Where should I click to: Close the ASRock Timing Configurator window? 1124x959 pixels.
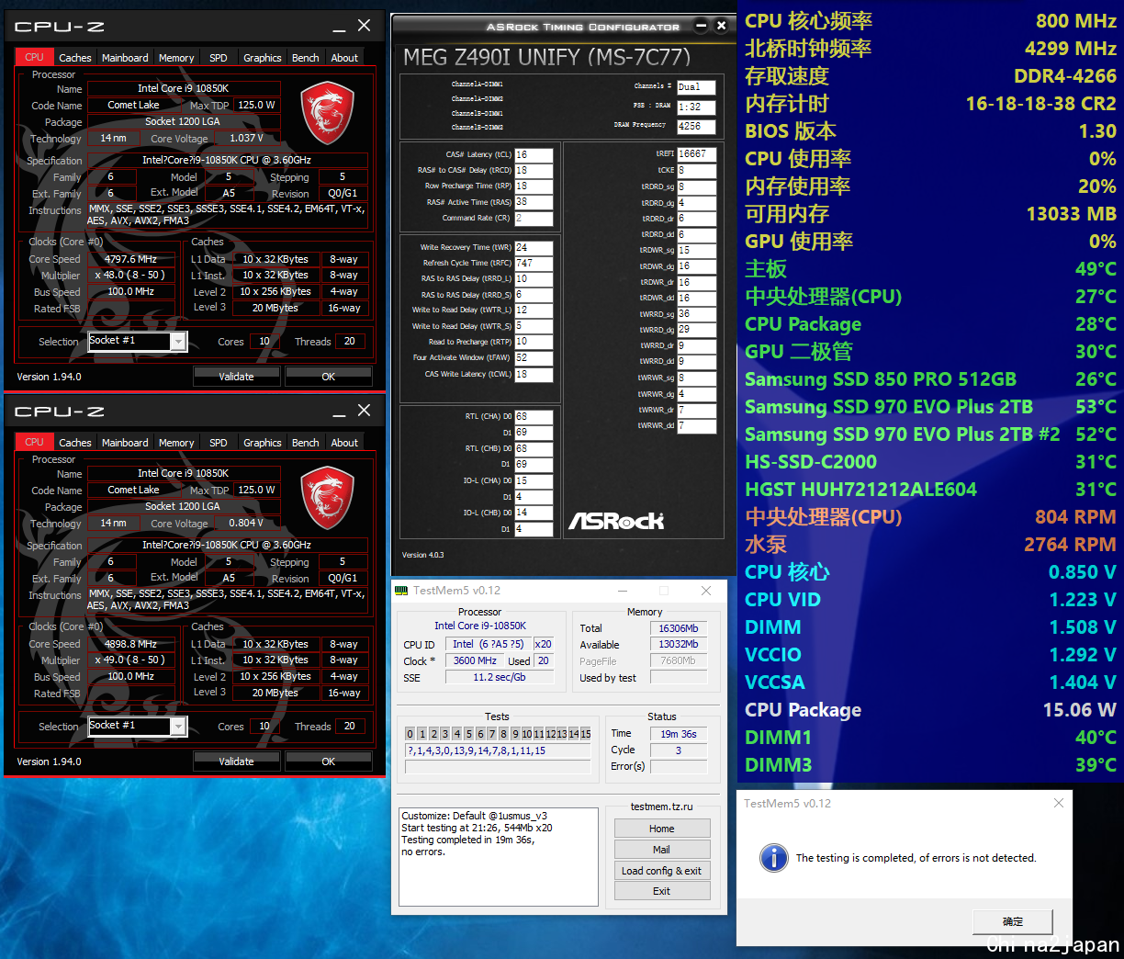(722, 26)
